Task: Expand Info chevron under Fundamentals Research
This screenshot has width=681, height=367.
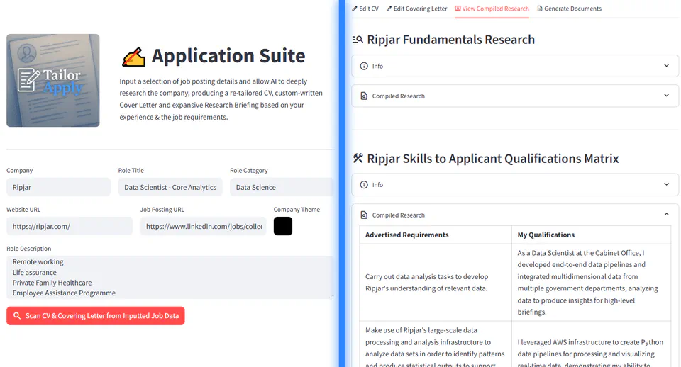Action: click(x=666, y=65)
